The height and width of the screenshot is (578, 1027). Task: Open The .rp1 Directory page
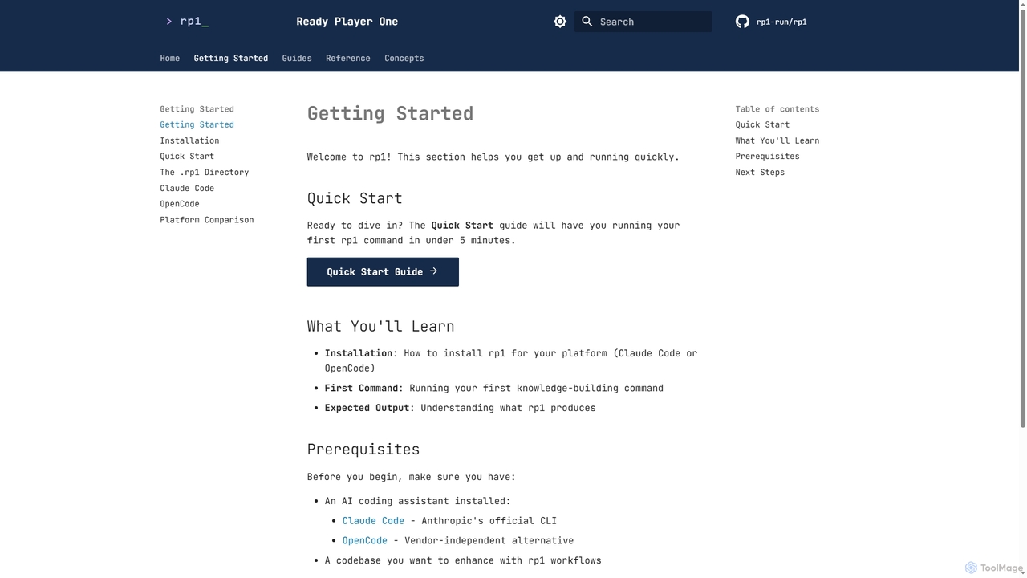pos(205,172)
